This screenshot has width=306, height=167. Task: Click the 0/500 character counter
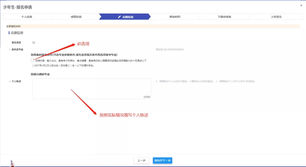147,97
